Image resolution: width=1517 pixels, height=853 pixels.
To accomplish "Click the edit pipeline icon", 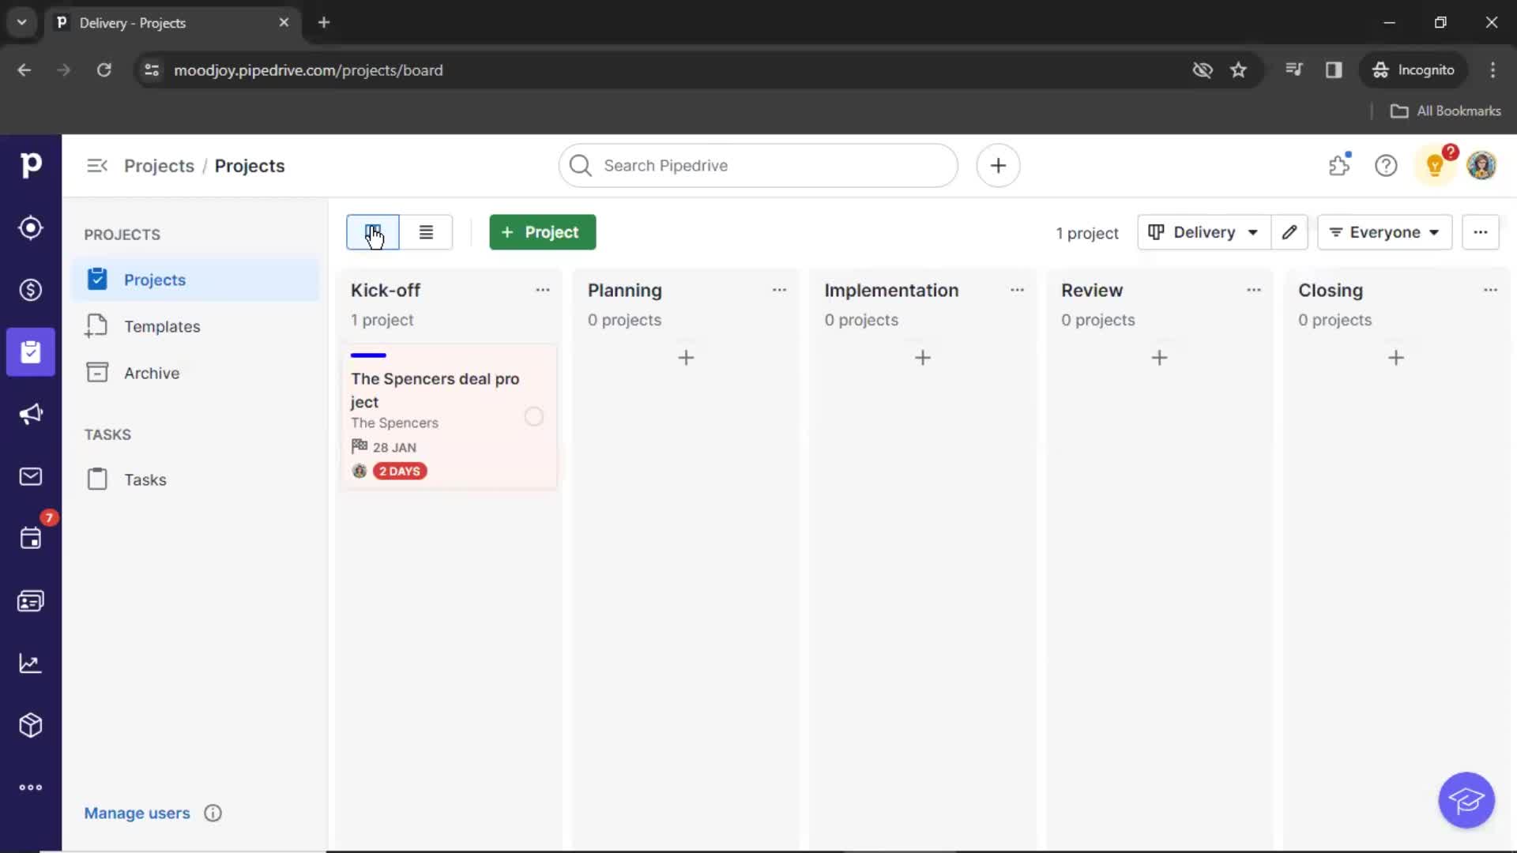I will pos(1290,231).
